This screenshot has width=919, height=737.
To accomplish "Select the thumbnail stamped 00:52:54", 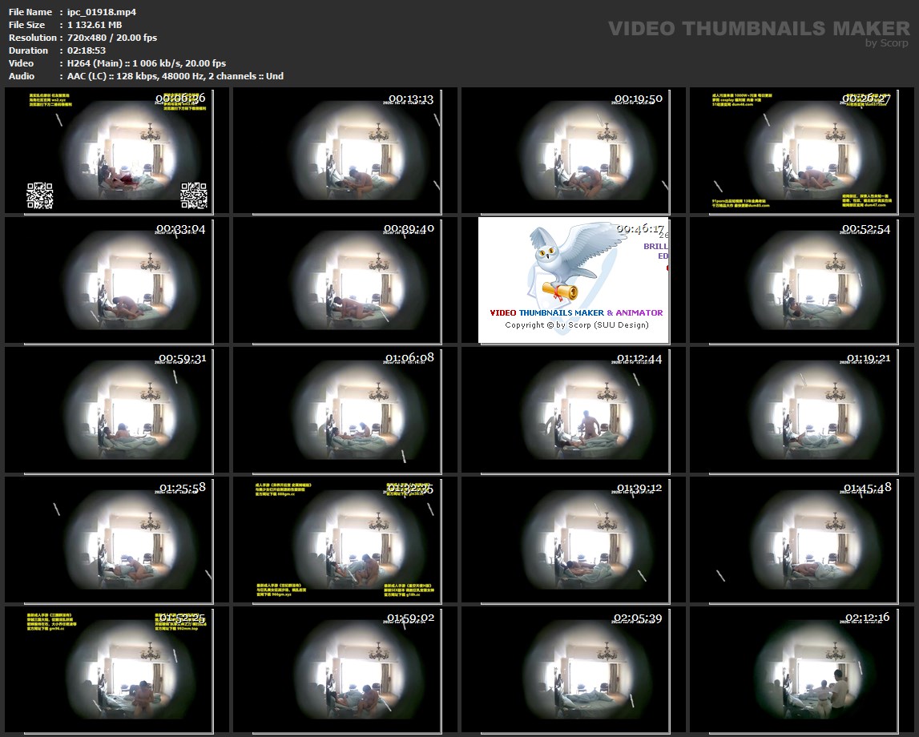I will click(802, 280).
